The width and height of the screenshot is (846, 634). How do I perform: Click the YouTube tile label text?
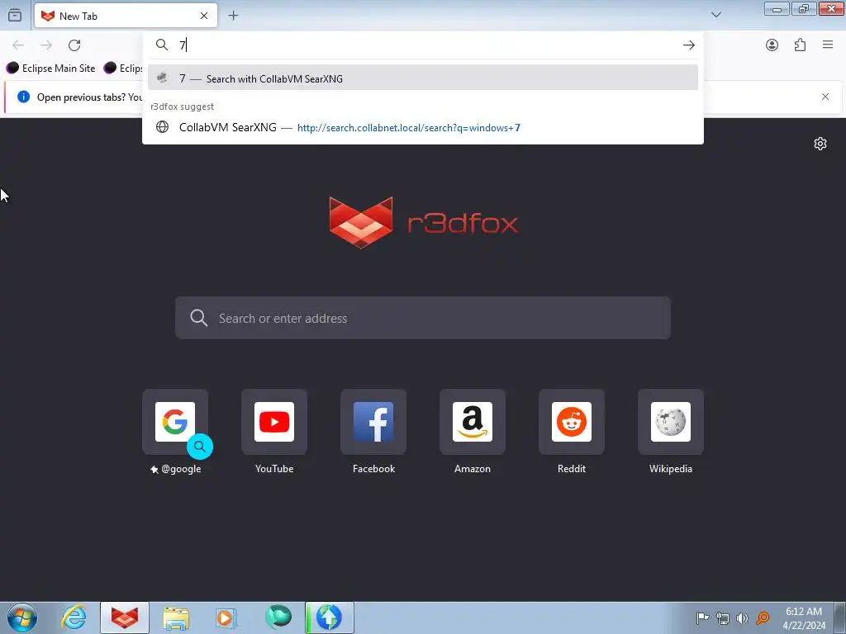pyautogui.click(x=274, y=469)
